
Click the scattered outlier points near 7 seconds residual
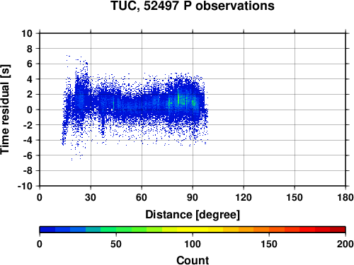point(68,56)
